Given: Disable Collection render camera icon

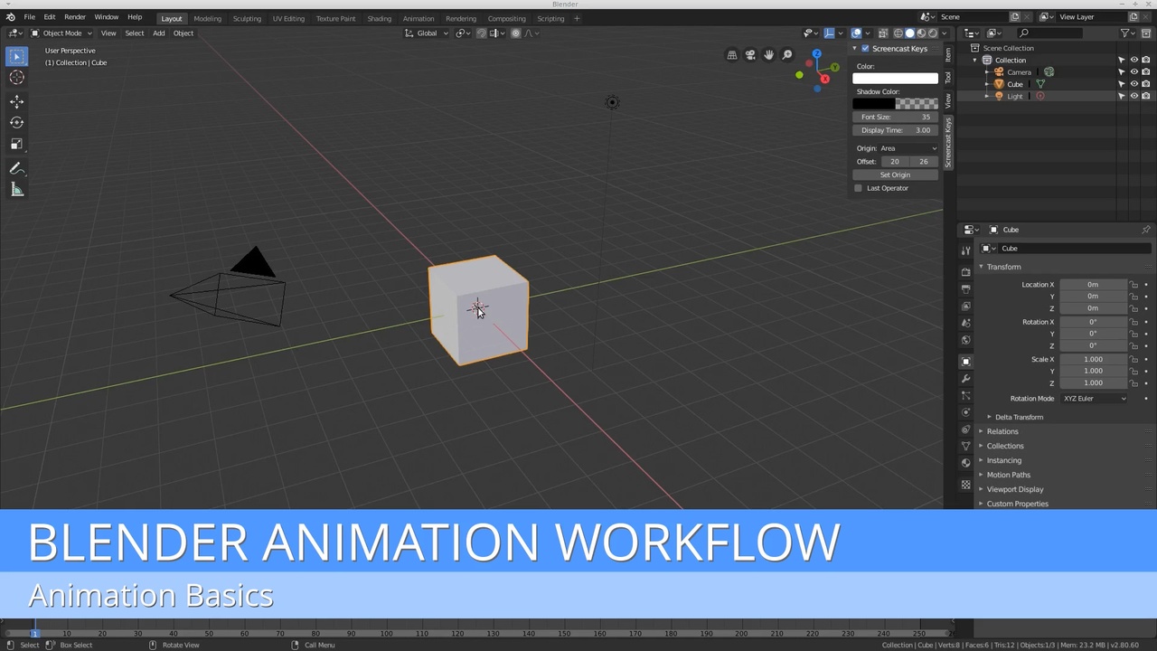Looking at the screenshot, I should tap(1146, 61).
